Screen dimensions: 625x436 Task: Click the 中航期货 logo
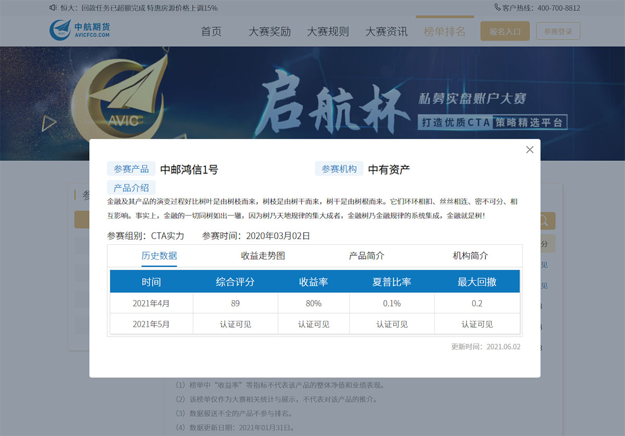(80, 30)
